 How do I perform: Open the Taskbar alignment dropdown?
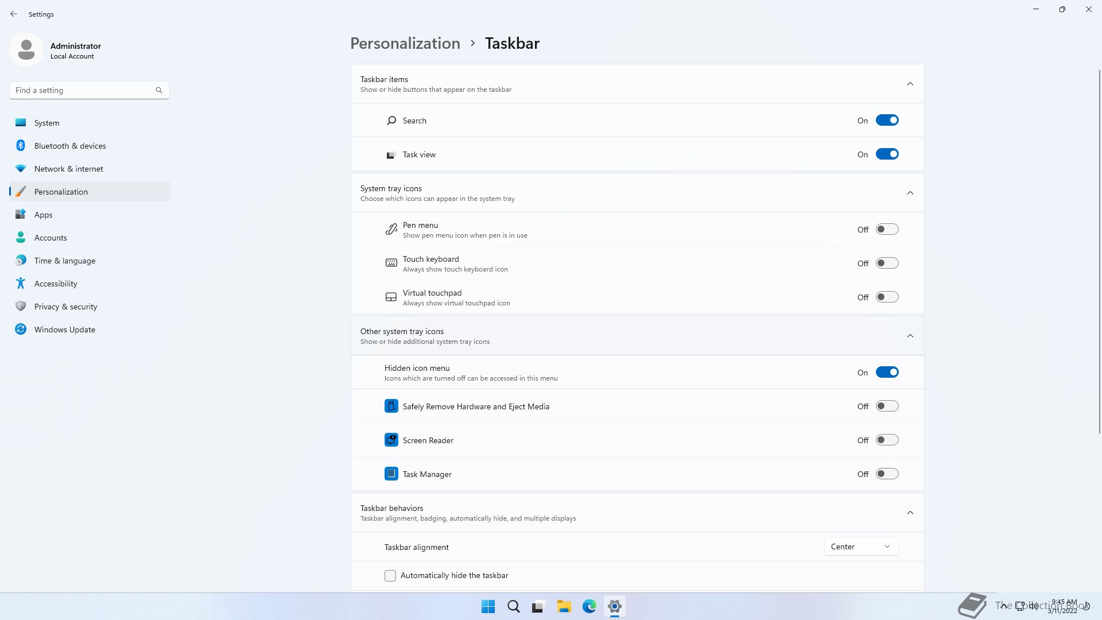(860, 547)
